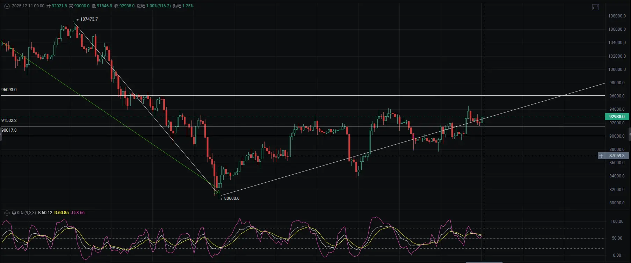Click the open price 92021.8

click(x=59, y=6)
